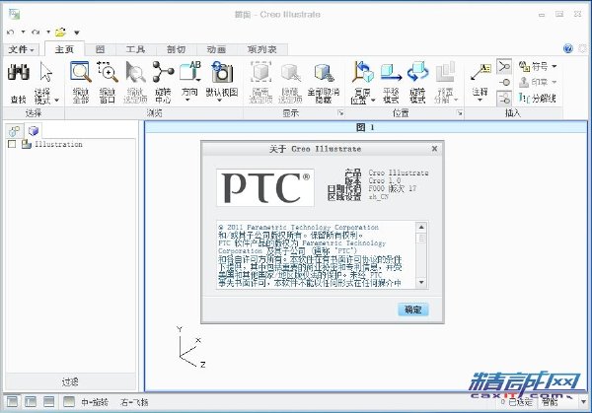Click the Isolate Selected icon
This screenshot has height=413, width=592.
(260, 72)
